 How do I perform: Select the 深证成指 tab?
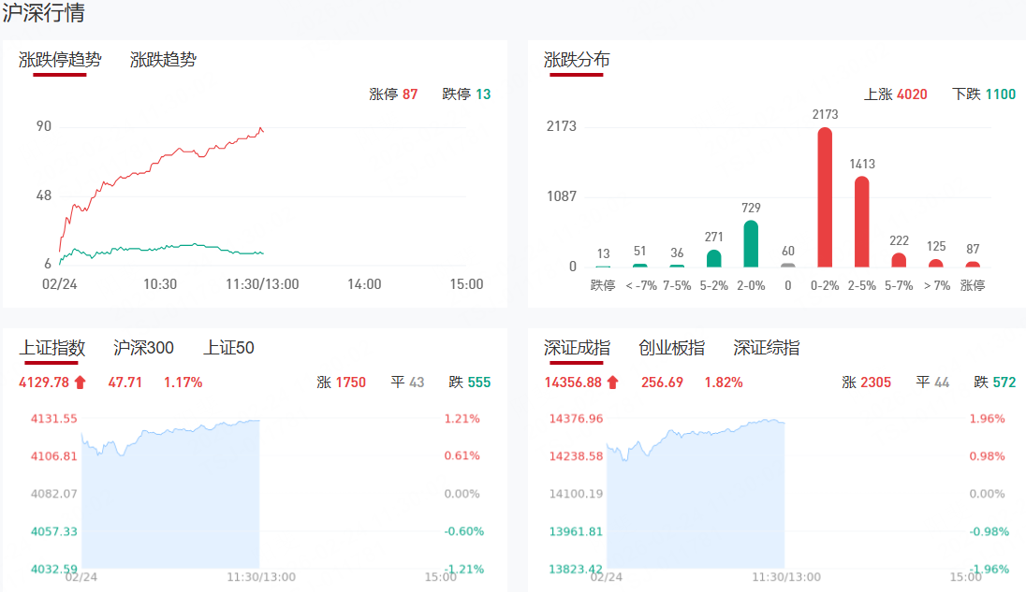577,348
